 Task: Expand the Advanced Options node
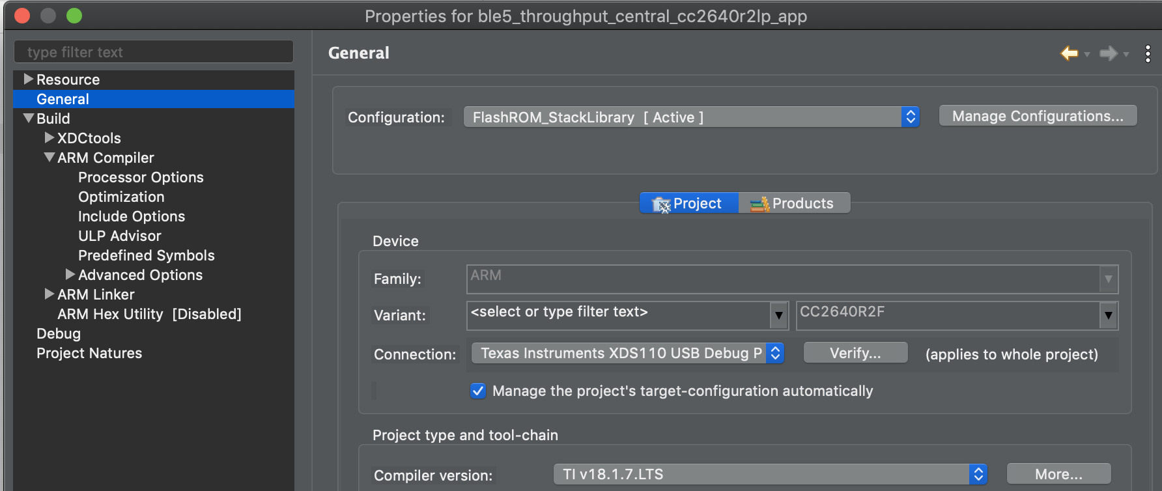(70, 275)
